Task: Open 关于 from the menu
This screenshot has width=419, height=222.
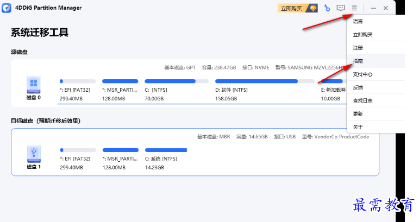Action: 359,127
